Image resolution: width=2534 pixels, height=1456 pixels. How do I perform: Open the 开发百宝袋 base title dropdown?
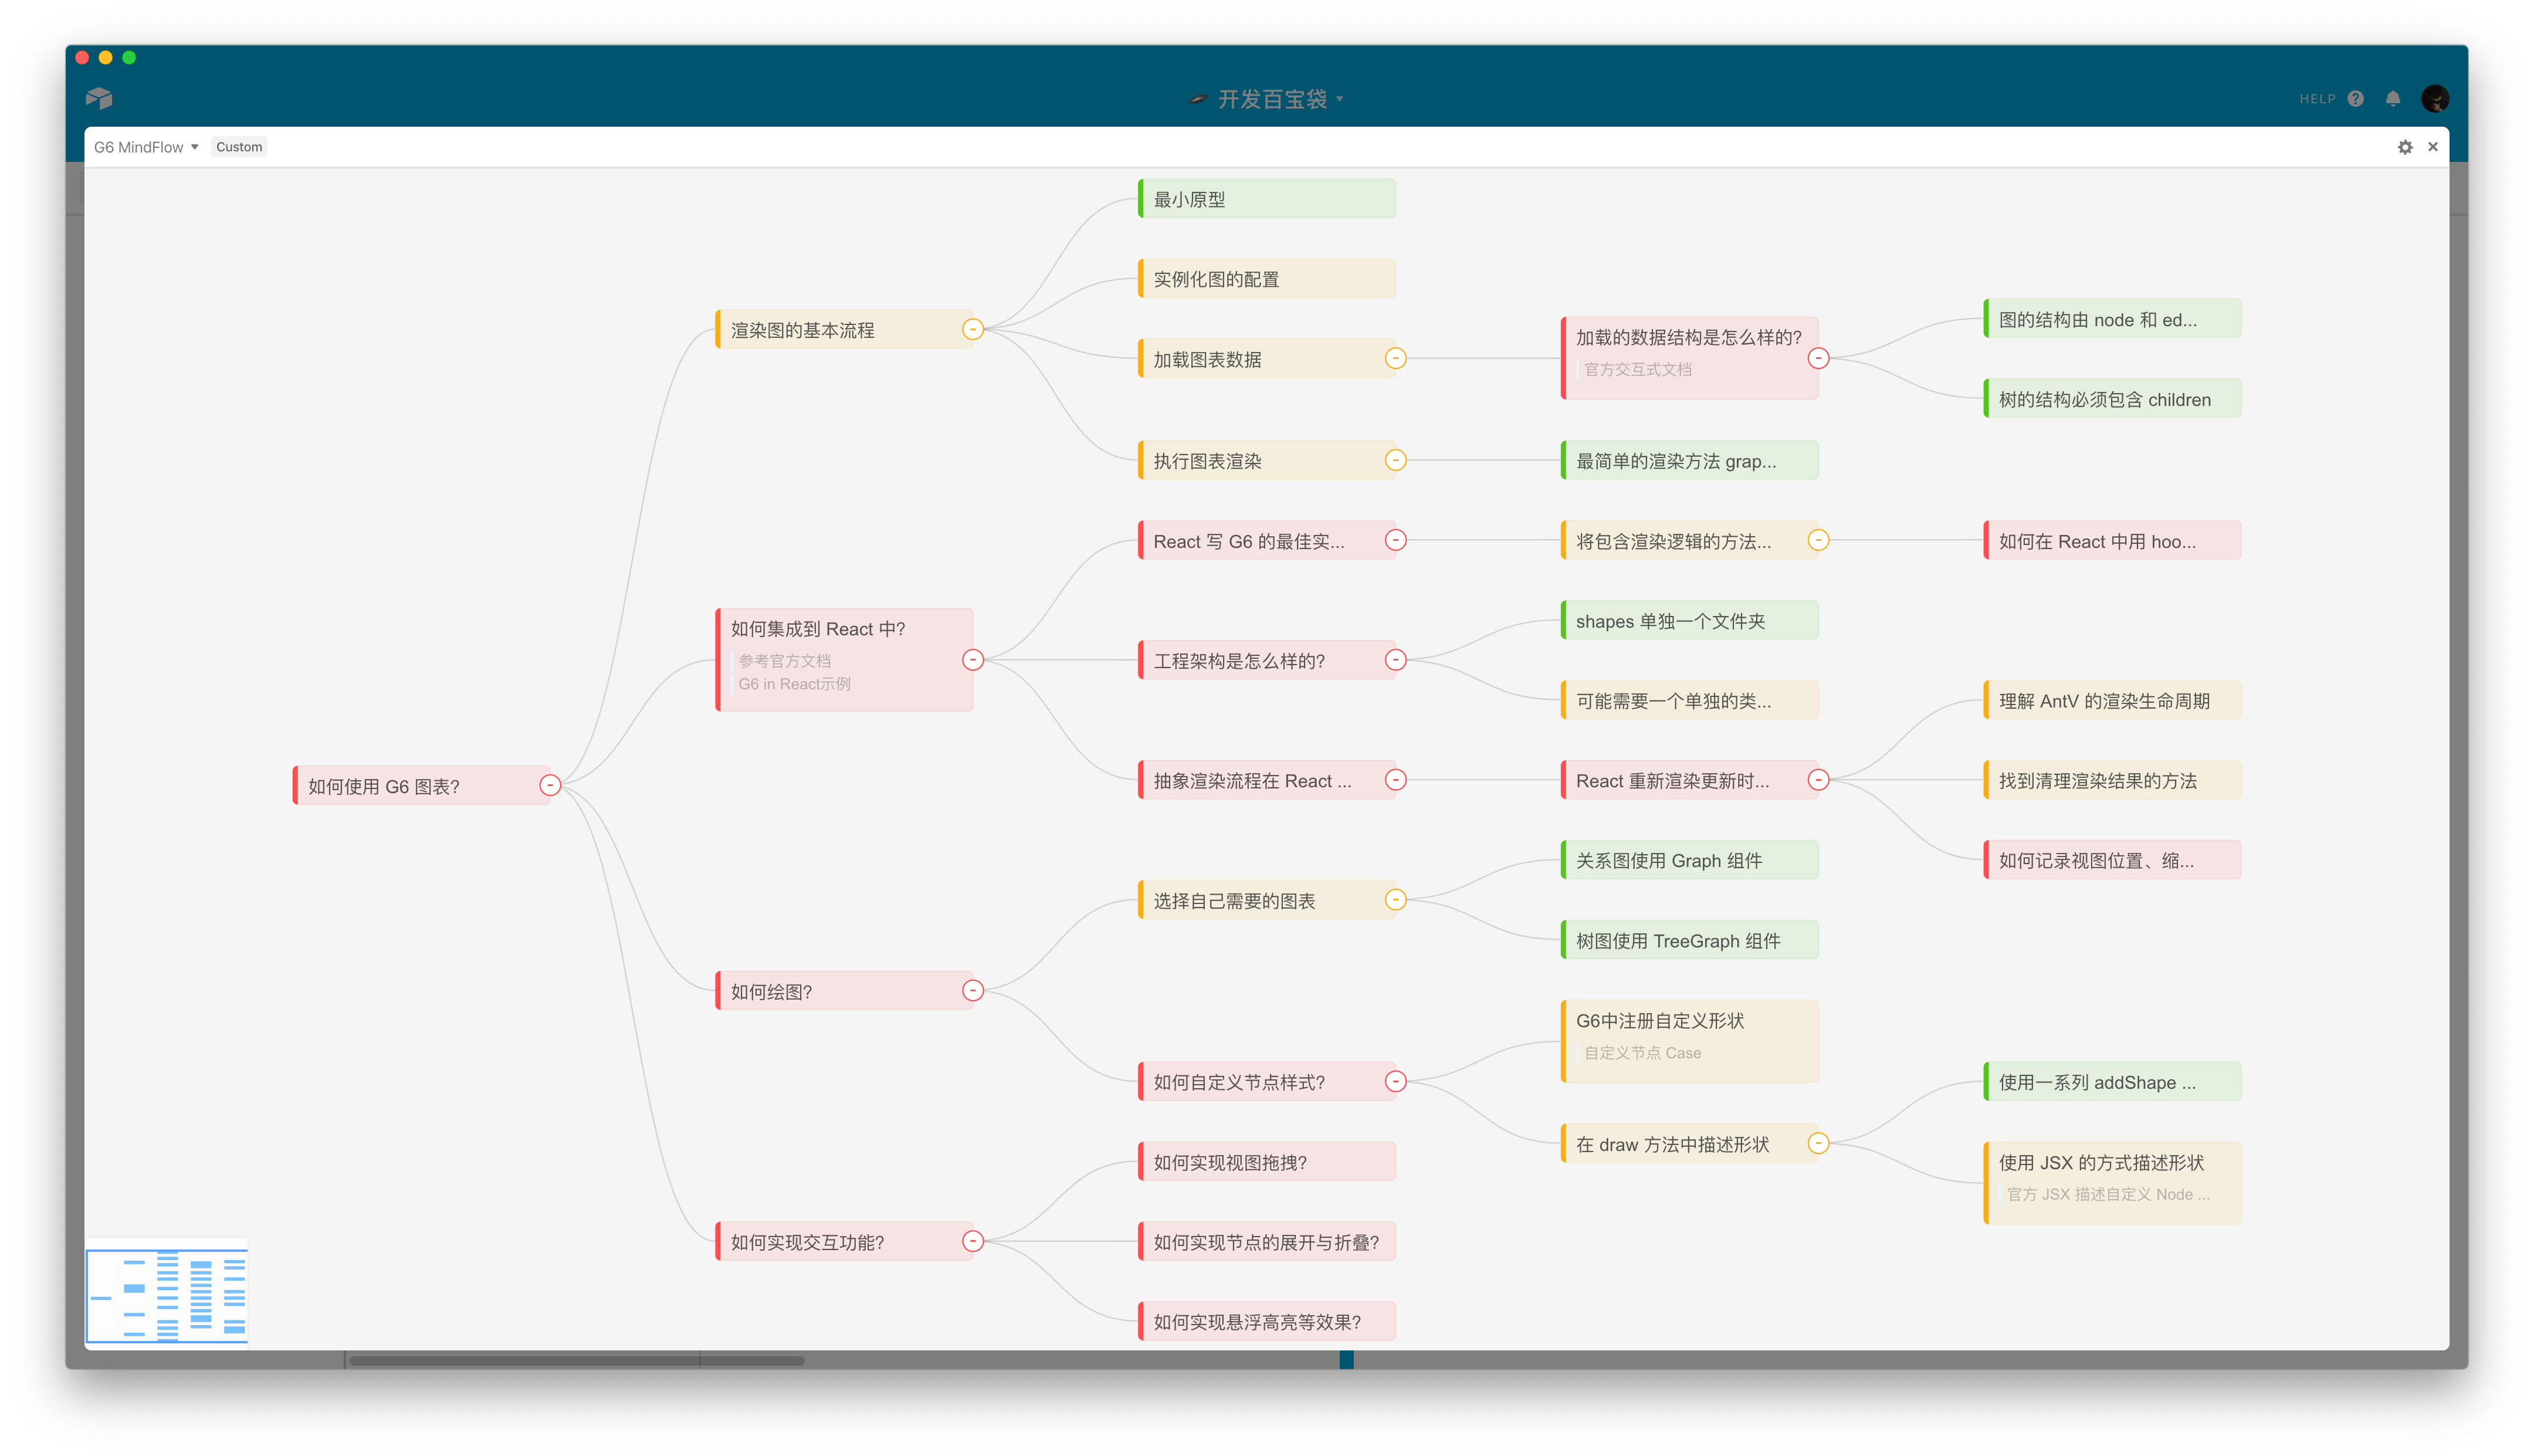click(x=1272, y=99)
